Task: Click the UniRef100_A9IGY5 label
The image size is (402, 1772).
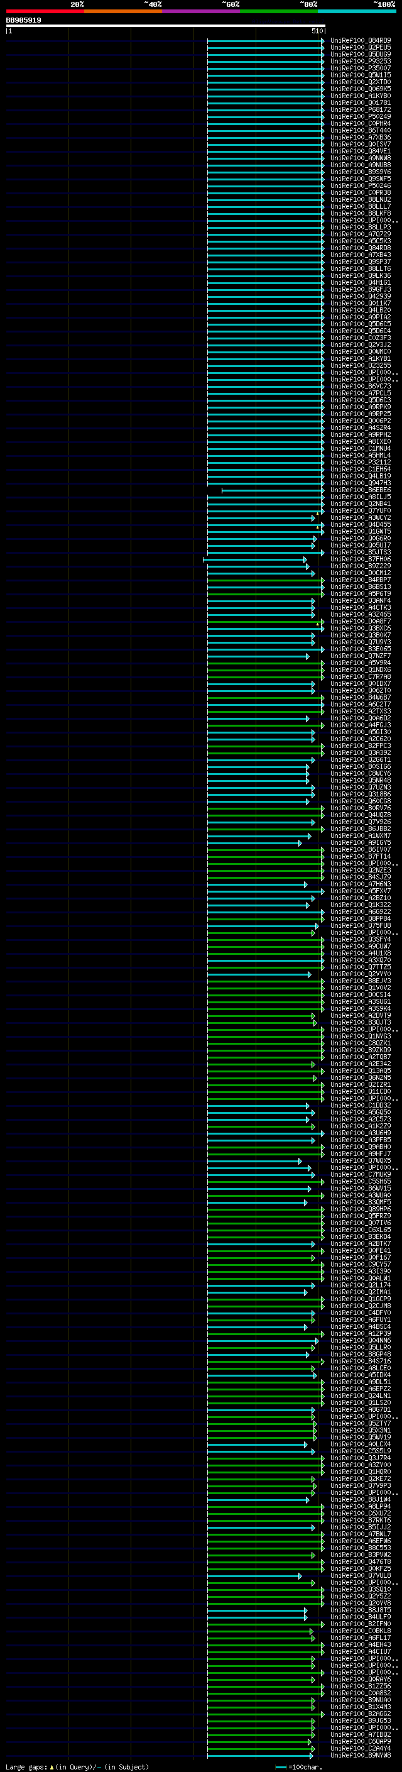Action: pos(360,843)
